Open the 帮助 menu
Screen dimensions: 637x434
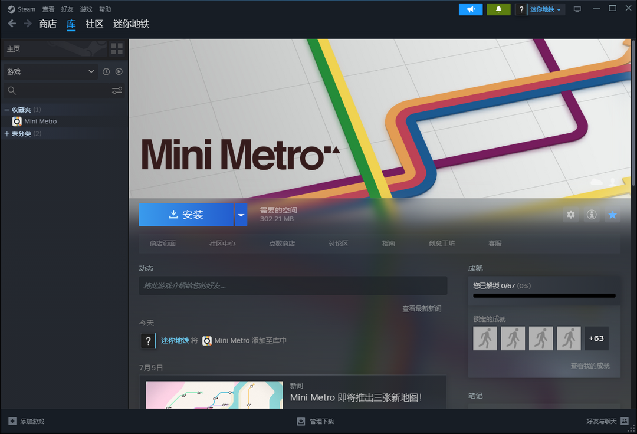[105, 9]
